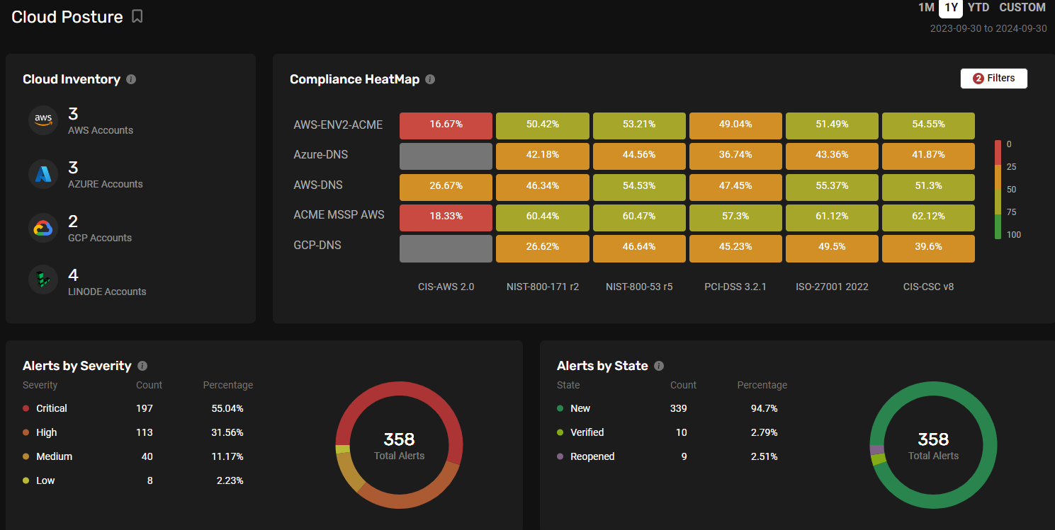The width and height of the screenshot is (1055, 530).
Task: Open the Alerts by Severity info icon
Action: pyautogui.click(x=142, y=366)
